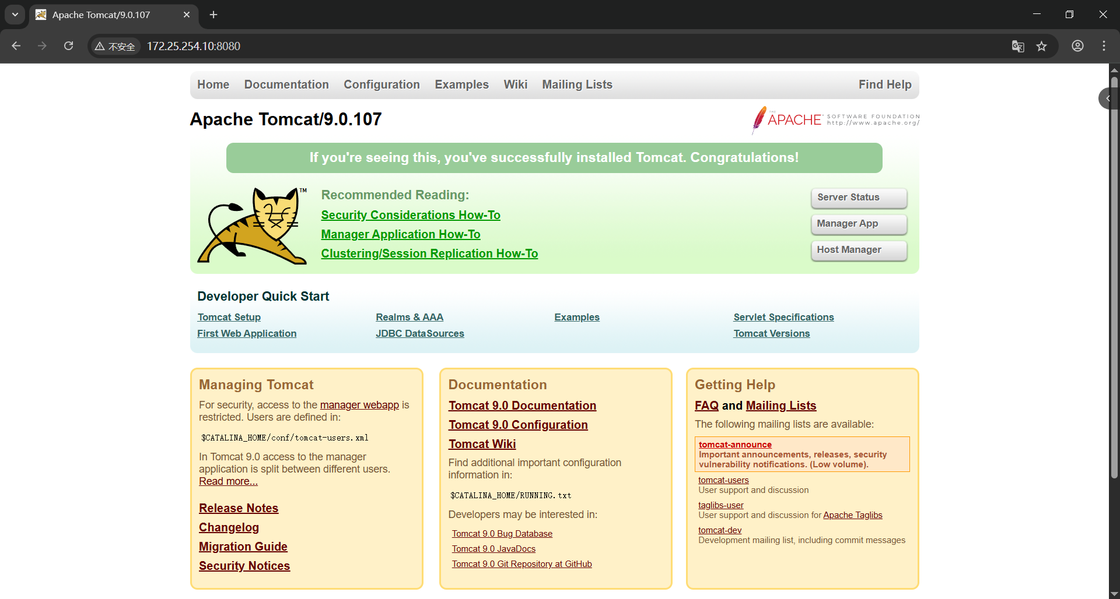This screenshot has height=599, width=1120.
Task: Open the Changelog link
Action: tap(229, 527)
